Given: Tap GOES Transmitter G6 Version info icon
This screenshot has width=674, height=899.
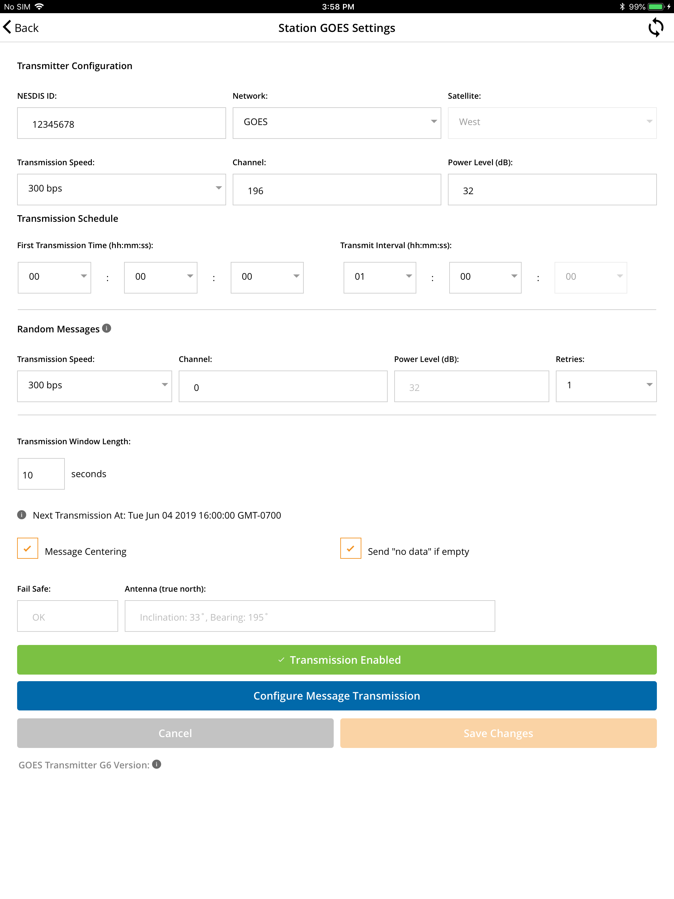Looking at the screenshot, I should 157,764.
